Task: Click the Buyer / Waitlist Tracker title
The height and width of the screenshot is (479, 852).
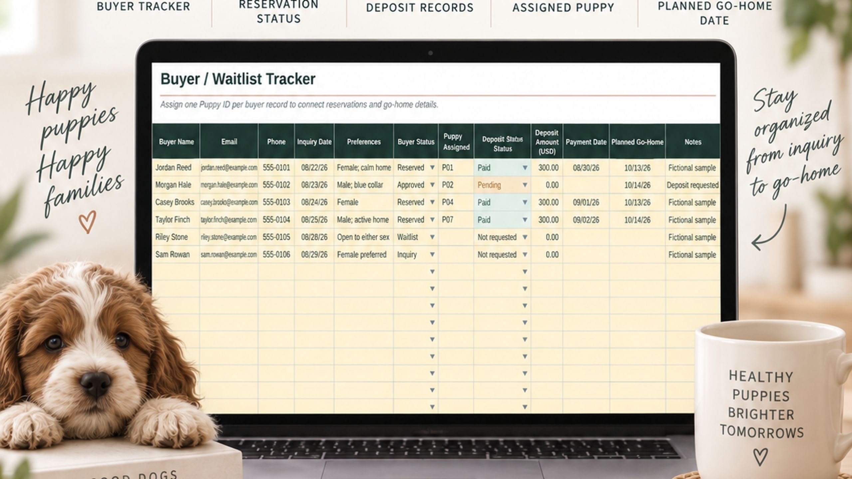Action: point(238,79)
